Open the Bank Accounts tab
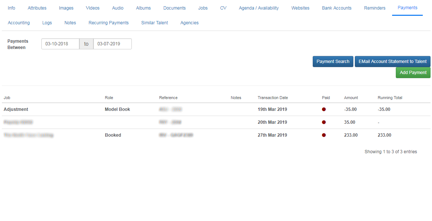 point(336,8)
